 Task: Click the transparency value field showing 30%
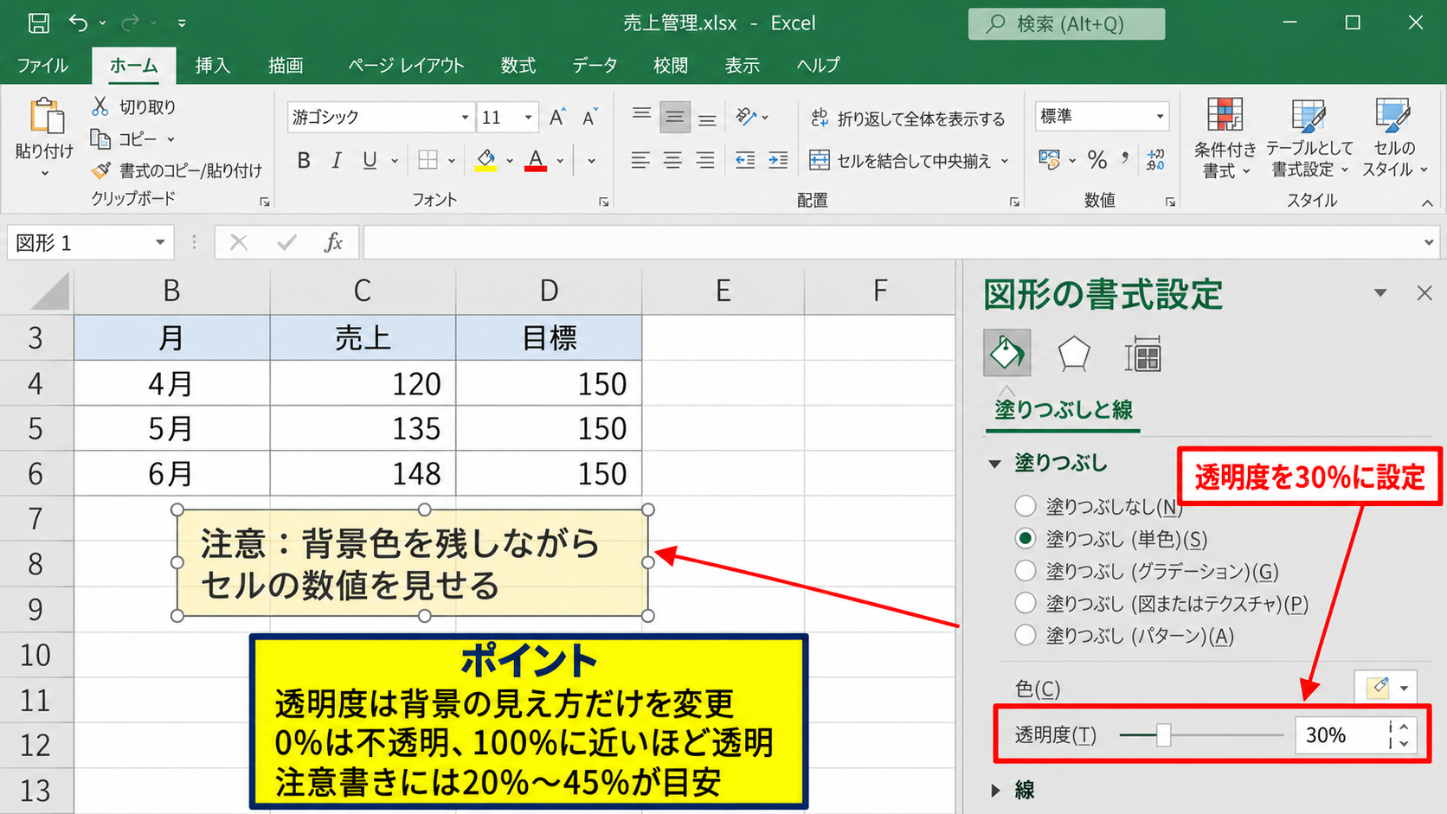coord(1341,735)
